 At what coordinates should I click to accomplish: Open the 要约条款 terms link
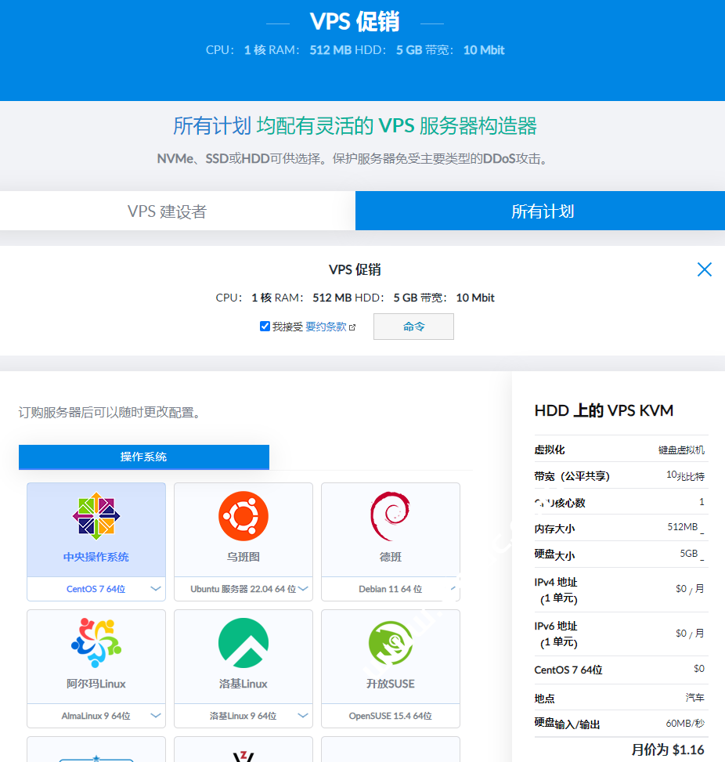click(x=326, y=327)
